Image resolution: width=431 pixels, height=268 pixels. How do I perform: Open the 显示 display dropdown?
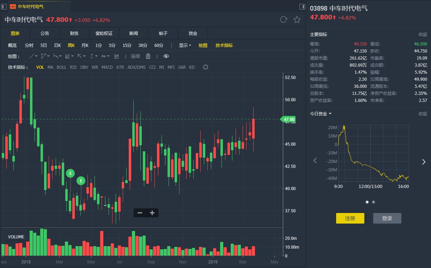click(x=185, y=45)
